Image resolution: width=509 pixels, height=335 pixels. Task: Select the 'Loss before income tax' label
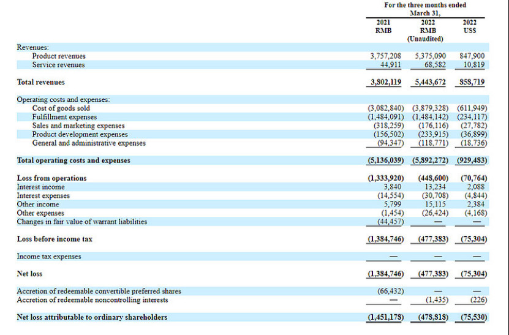[x=55, y=239]
